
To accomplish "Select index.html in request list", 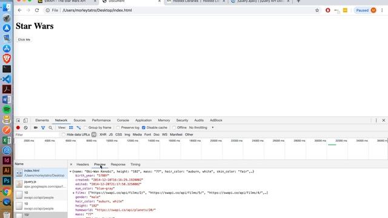I will point(41,173).
